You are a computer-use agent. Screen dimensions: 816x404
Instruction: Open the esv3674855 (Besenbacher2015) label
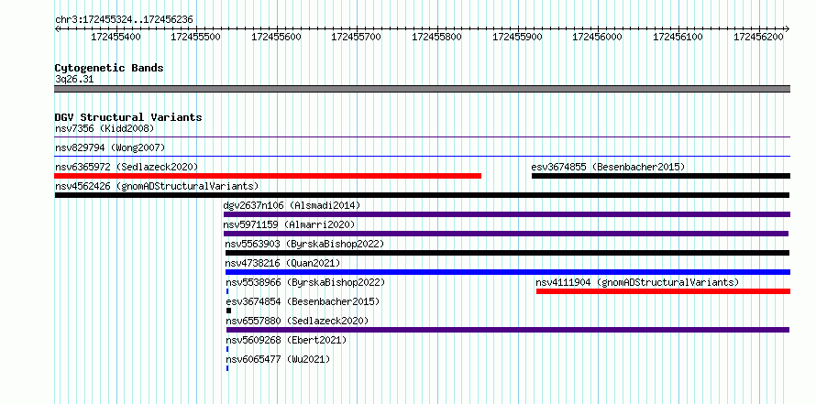(608, 167)
